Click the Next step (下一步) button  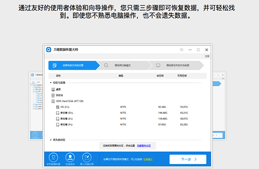[188, 159]
